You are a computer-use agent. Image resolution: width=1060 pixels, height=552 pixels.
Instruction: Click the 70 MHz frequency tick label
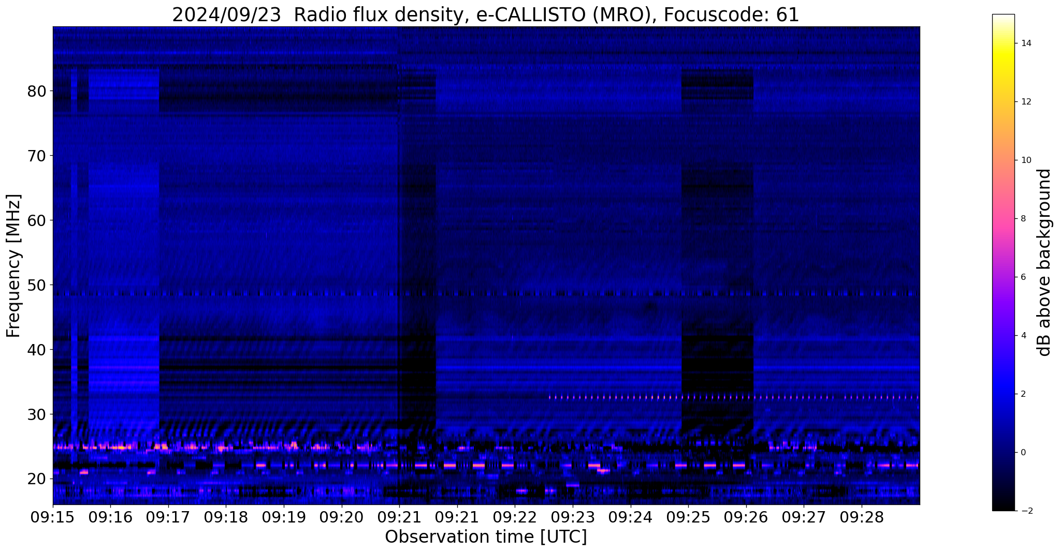[x=37, y=156]
